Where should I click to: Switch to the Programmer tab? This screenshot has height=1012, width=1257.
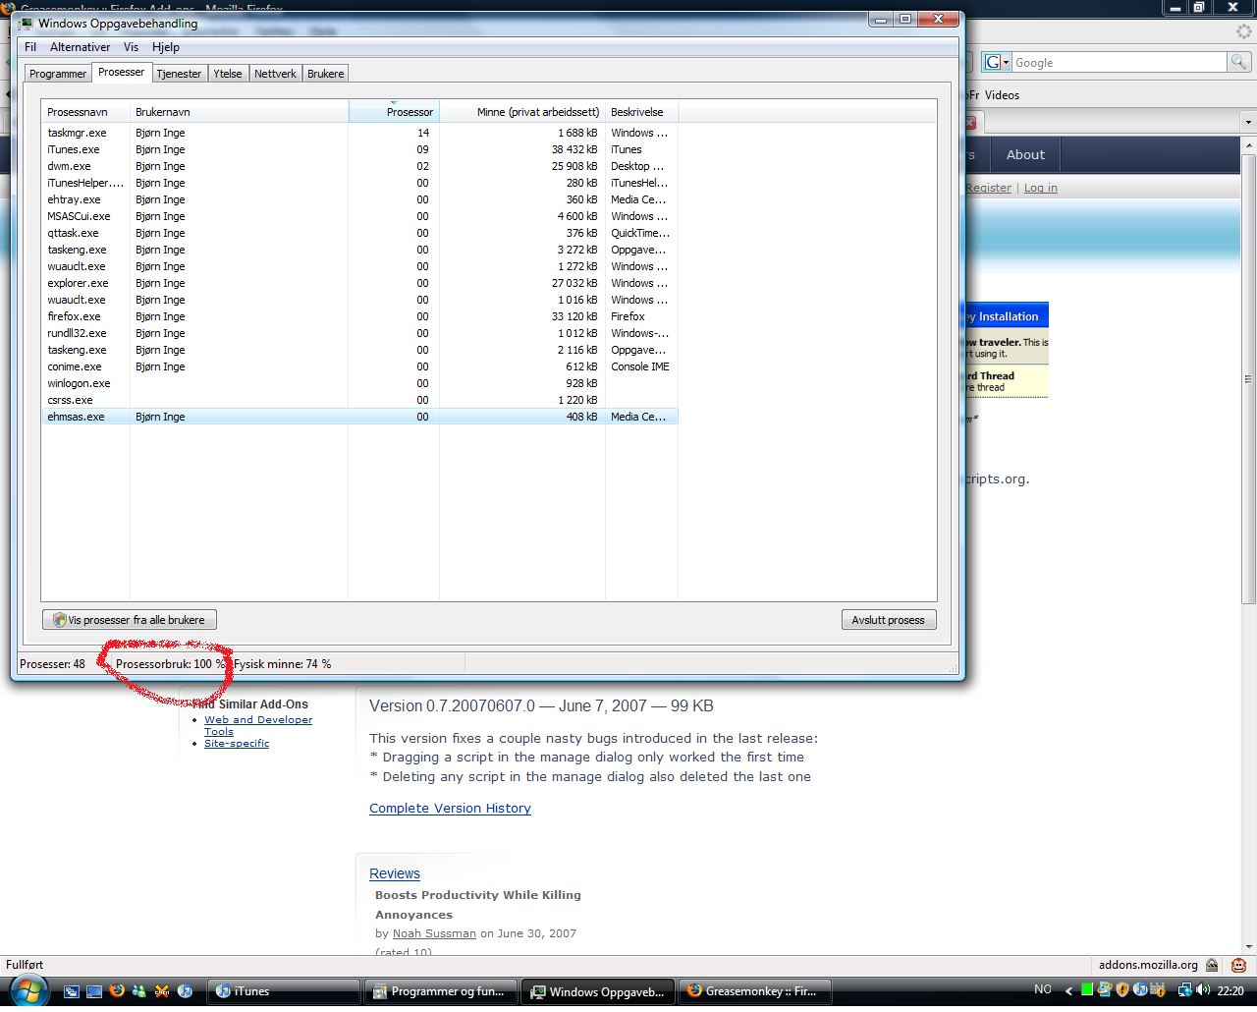(58, 74)
